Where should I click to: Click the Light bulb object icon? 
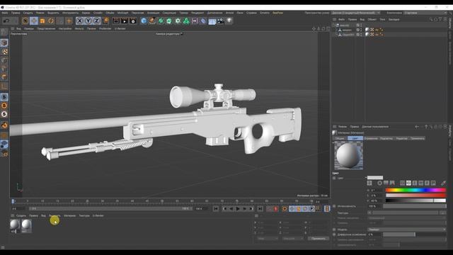[229, 21]
